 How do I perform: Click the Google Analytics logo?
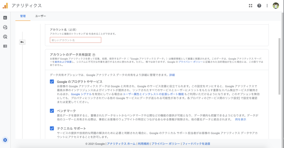(5, 6)
